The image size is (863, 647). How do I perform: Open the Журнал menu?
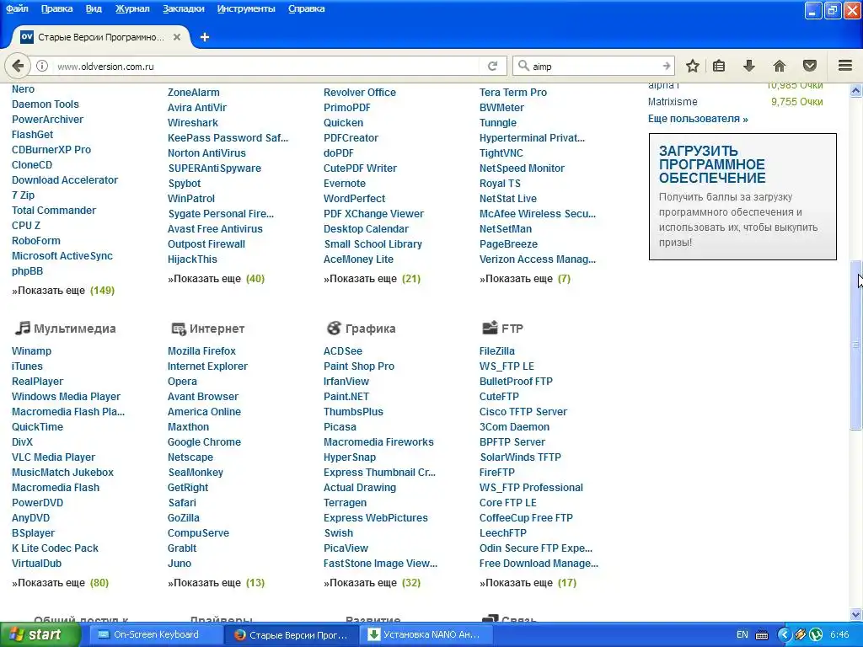(x=132, y=8)
